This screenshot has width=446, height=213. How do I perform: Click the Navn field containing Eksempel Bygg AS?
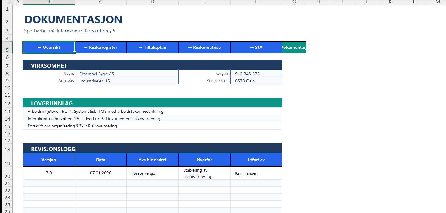[126, 74]
